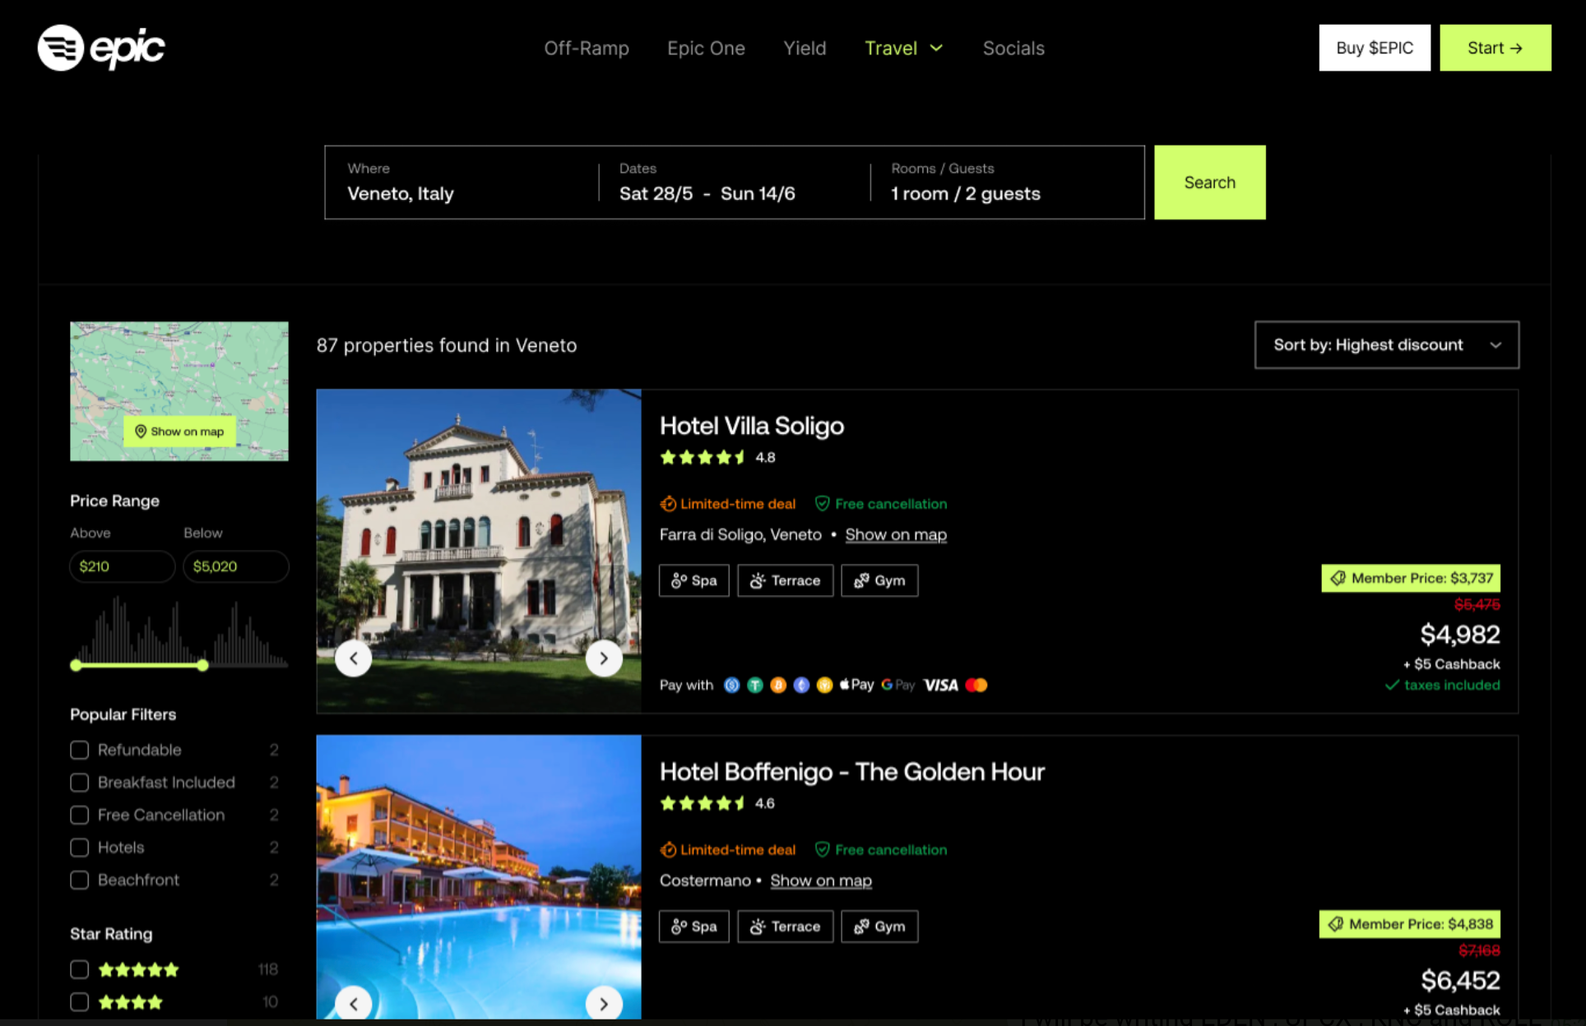Filter by five-star rating checkbox
1586x1026 pixels.
(x=80, y=969)
